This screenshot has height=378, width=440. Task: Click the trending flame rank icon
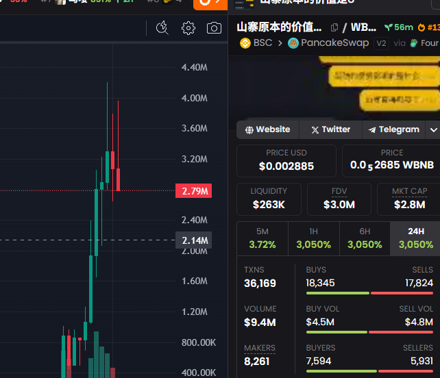coord(421,27)
